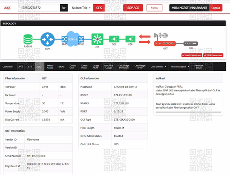Click the Logout button
Screen dimensions: 230x175
coord(216,8)
